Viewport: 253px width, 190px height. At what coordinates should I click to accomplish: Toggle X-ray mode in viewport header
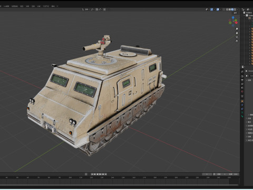(224, 9)
